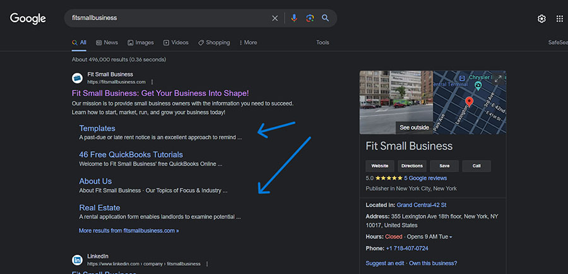Click the Call button
Image resolution: width=568 pixels, height=274 pixels.
point(476,166)
